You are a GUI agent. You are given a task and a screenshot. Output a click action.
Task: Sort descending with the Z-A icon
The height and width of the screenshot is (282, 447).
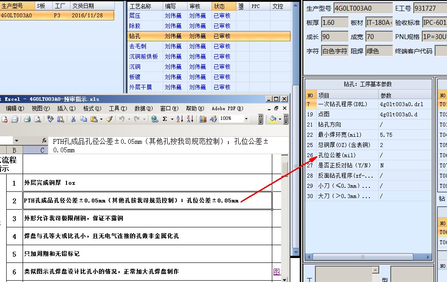[190, 119]
